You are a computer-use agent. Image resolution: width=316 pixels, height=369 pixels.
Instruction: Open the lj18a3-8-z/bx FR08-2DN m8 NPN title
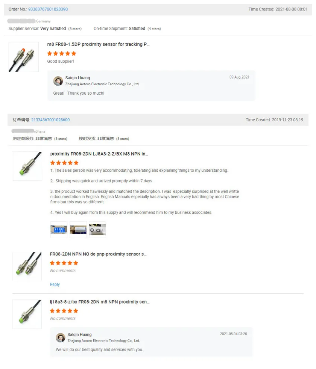(x=100, y=302)
